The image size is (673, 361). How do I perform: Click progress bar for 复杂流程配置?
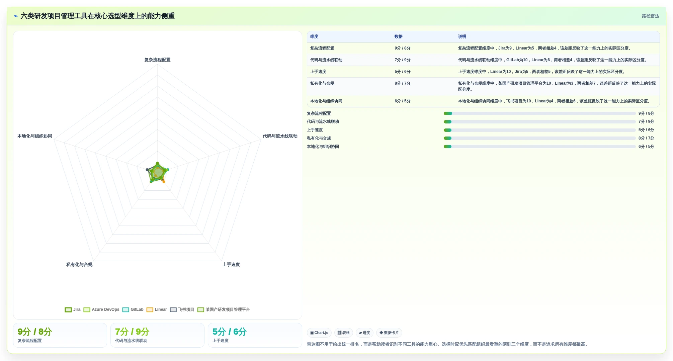(x=539, y=114)
